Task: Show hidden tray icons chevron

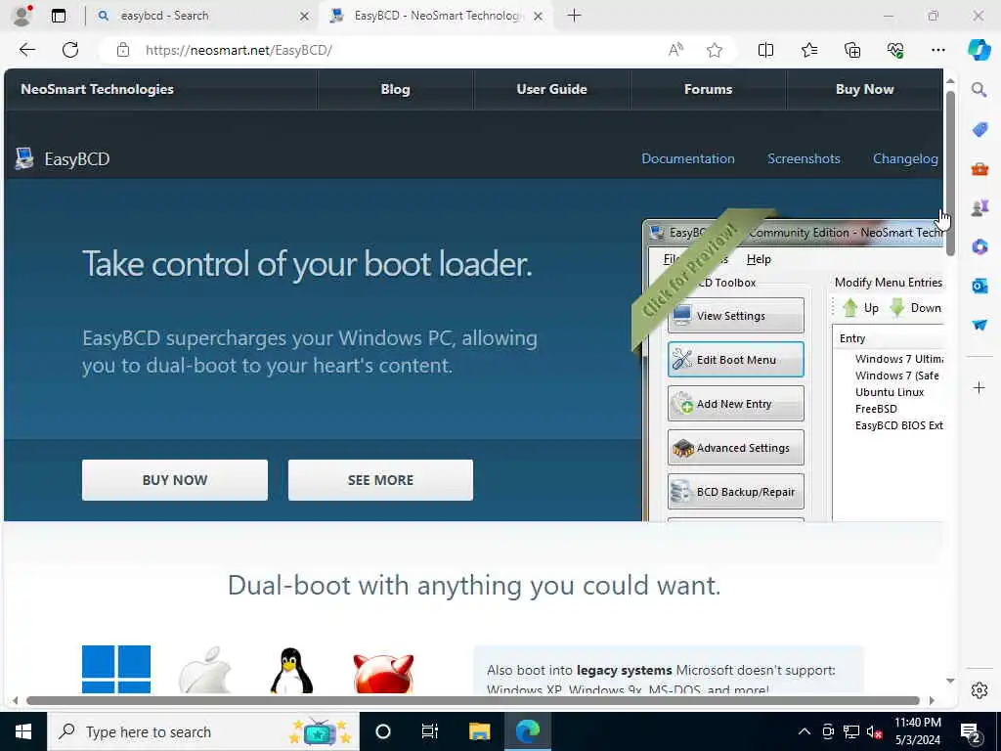Action: pos(805,731)
